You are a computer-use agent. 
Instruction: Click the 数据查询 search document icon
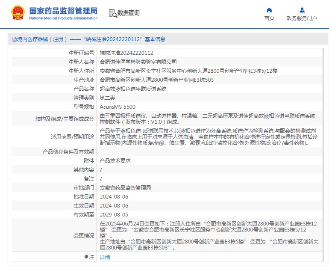pyautogui.click(x=113, y=13)
